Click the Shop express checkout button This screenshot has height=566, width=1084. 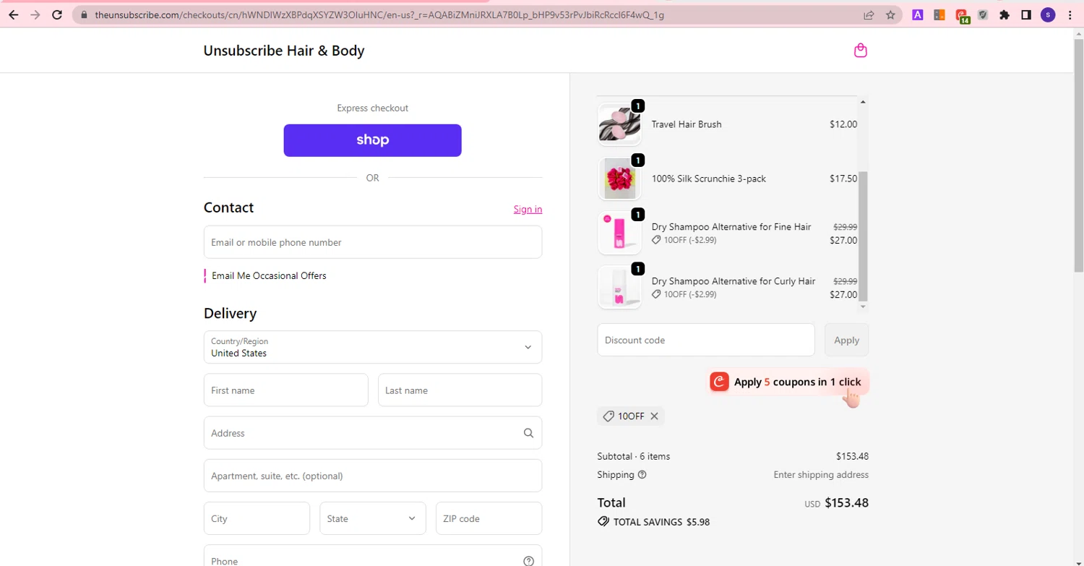(372, 140)
